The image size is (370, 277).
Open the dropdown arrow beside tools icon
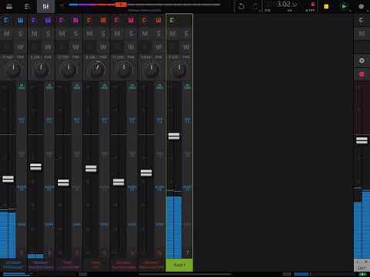click(260, 10)
